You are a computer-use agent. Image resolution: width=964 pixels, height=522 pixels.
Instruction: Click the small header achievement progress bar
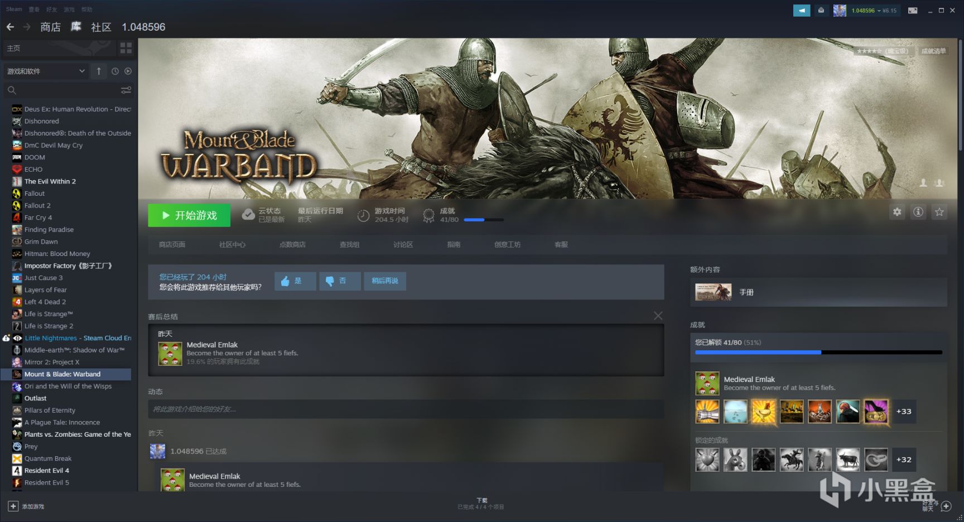coord(484,220)
